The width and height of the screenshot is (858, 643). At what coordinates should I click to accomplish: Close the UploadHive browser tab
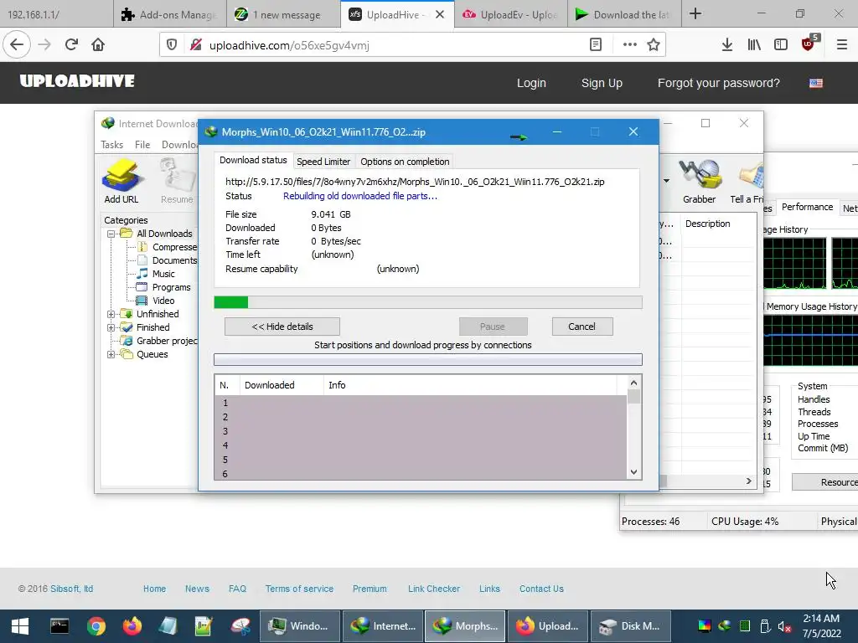[439, 15]
